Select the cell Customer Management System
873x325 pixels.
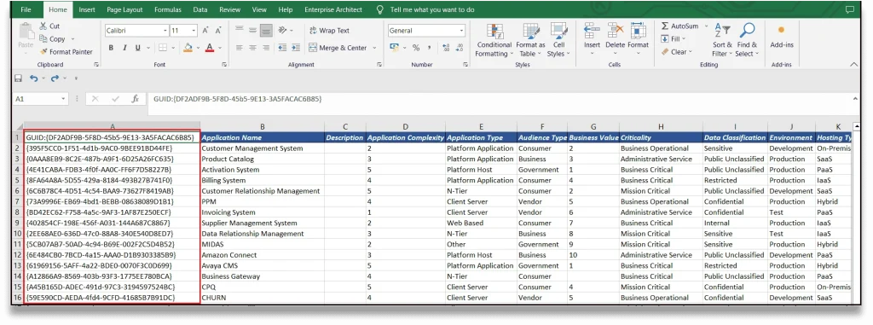coord(263,148)
